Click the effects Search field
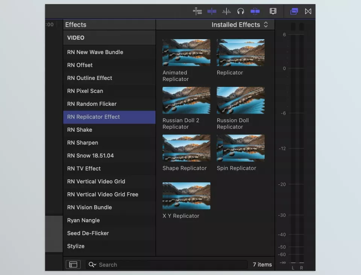 click(x=167, y=264)
